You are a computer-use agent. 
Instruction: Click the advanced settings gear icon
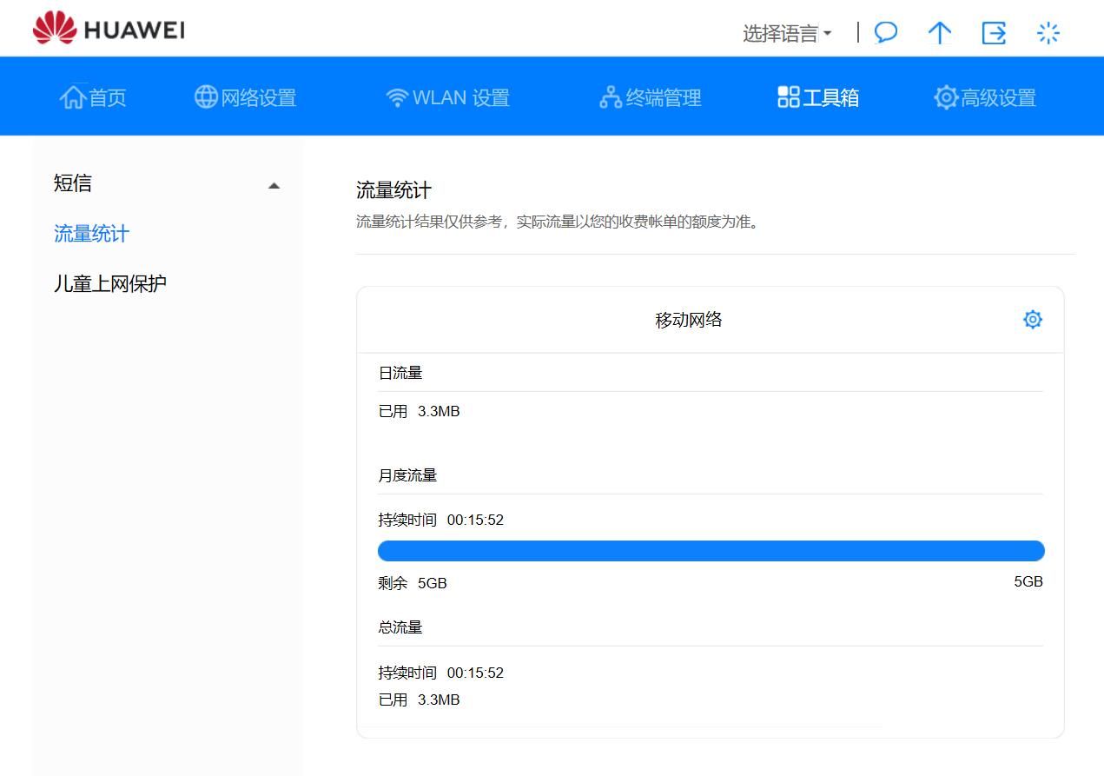tap(946, 97)
